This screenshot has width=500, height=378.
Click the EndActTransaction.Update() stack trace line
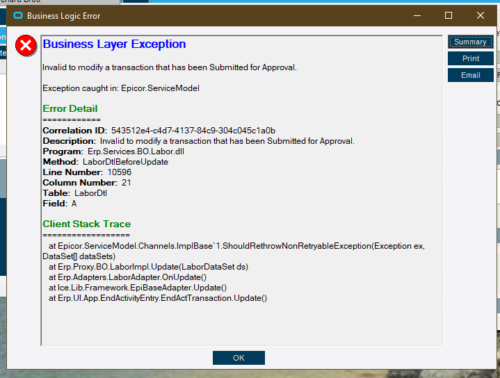point(158,298)
